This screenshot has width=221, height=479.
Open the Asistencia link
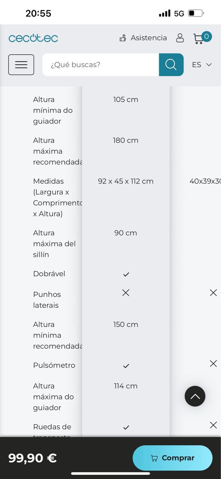pyautogui.click(x=148, y=38)
